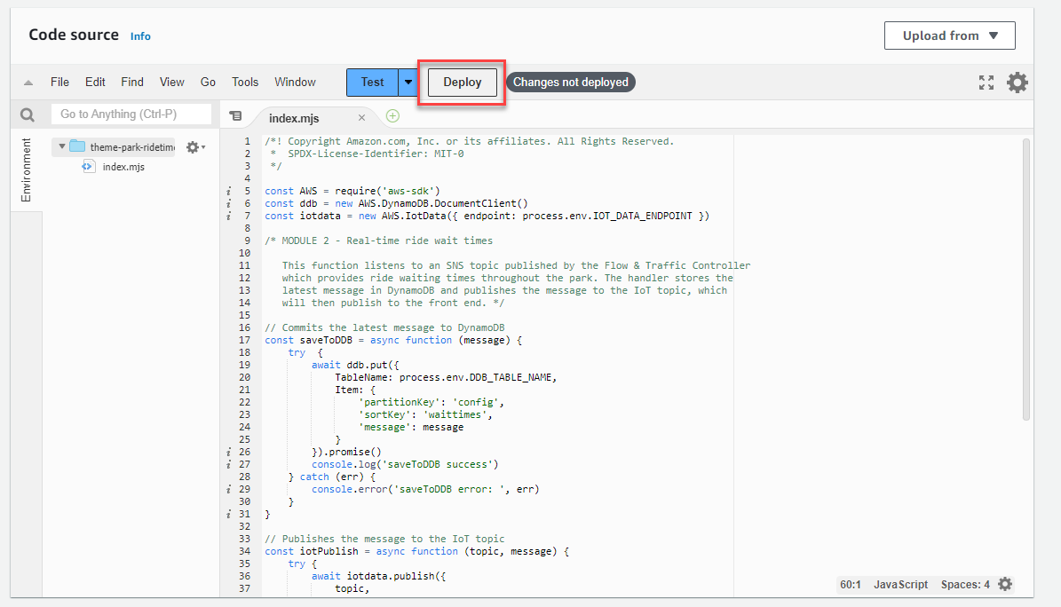The width and height of the screenshot is (1061, 607).
Task: Close the index.mjs editor tab
Action: [362, 118]
